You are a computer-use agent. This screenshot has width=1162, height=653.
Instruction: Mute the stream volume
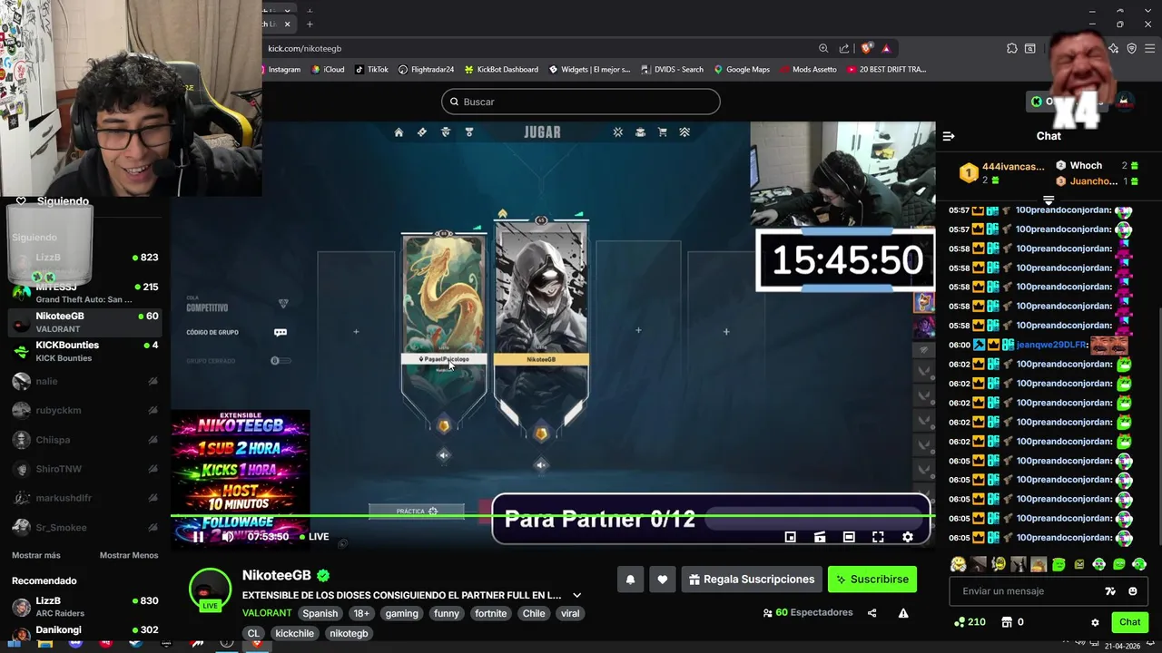point(228,537)
